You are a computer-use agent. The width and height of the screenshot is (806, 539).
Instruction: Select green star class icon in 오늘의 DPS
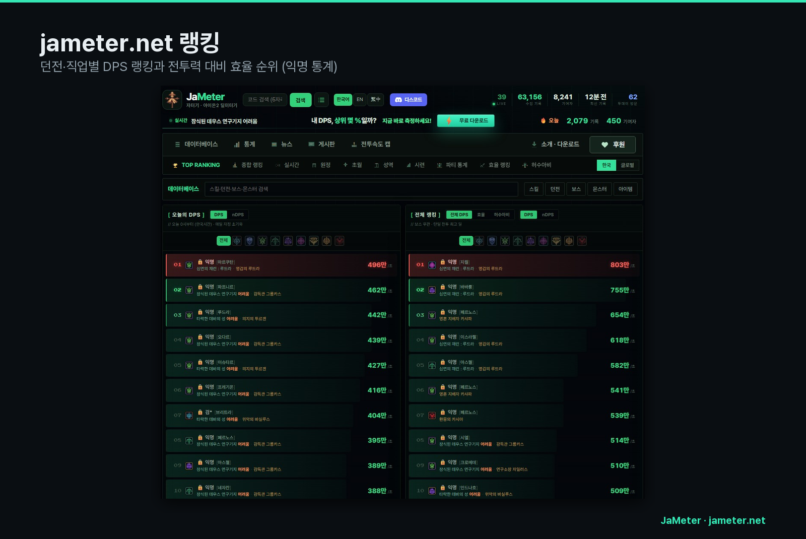click(x=262, y=241)
